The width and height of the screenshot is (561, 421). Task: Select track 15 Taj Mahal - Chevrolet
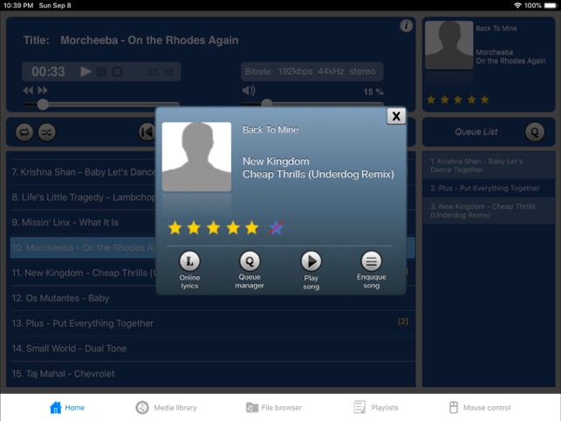point(213,374)
